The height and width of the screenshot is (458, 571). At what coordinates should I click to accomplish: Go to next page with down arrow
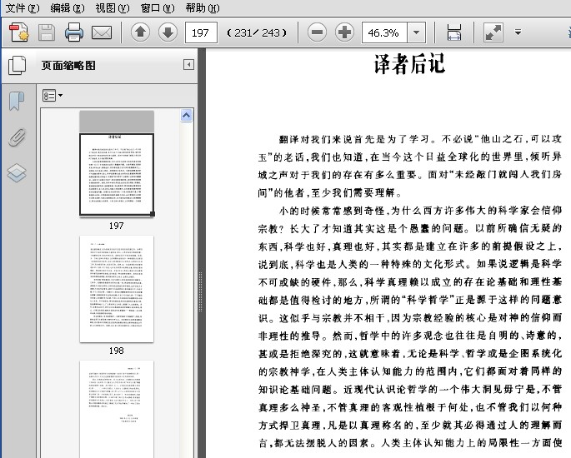pyautogui.click(x=168, y=32)
